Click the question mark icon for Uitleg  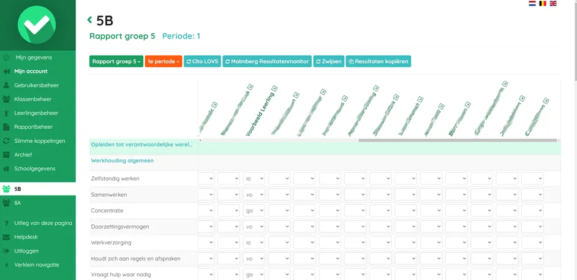click(6, 224)
